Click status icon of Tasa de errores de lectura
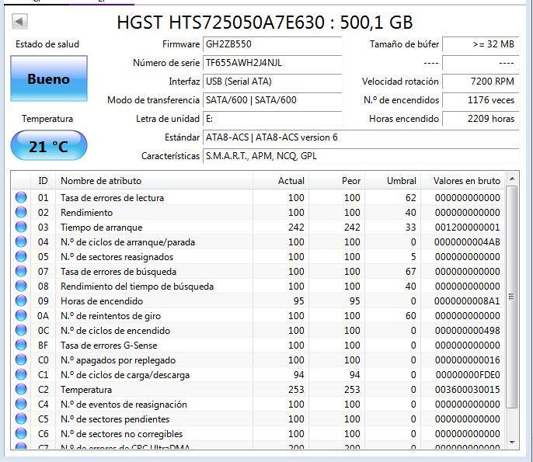Viewport: 533px width, 462px height. click(21, 197)
